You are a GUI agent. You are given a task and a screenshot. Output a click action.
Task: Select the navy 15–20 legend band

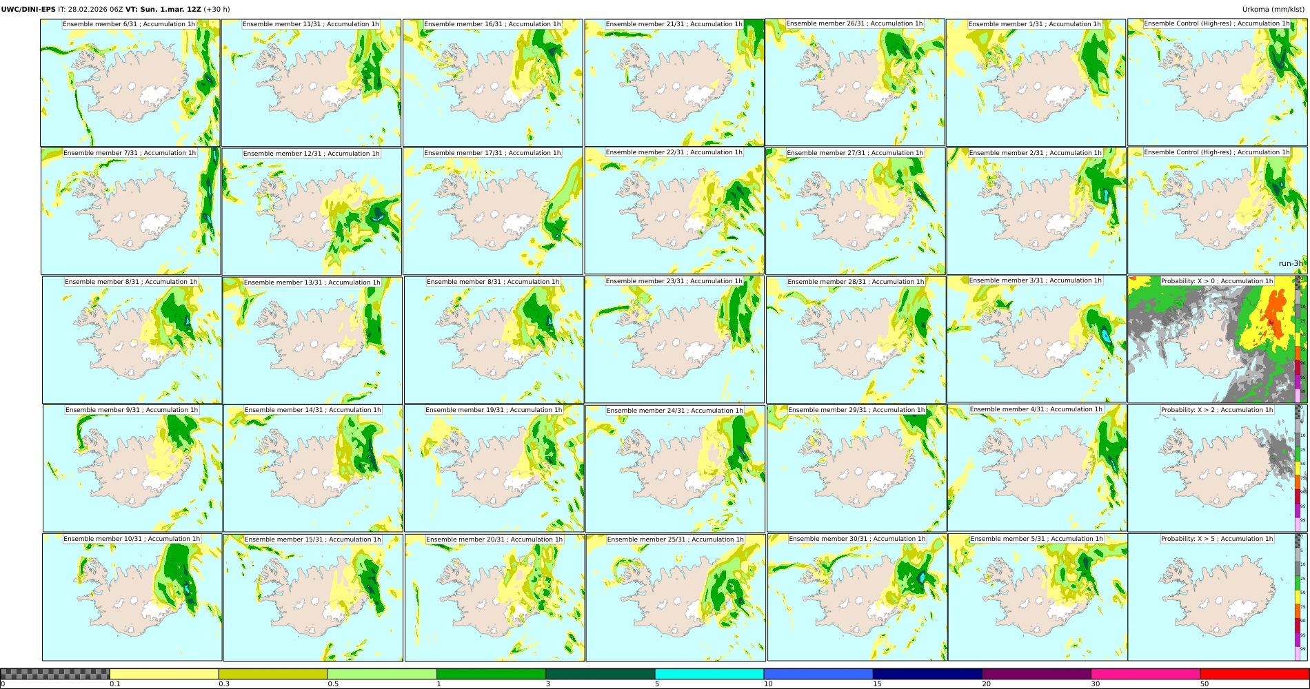pyautogui.click(x=927, y=674)
